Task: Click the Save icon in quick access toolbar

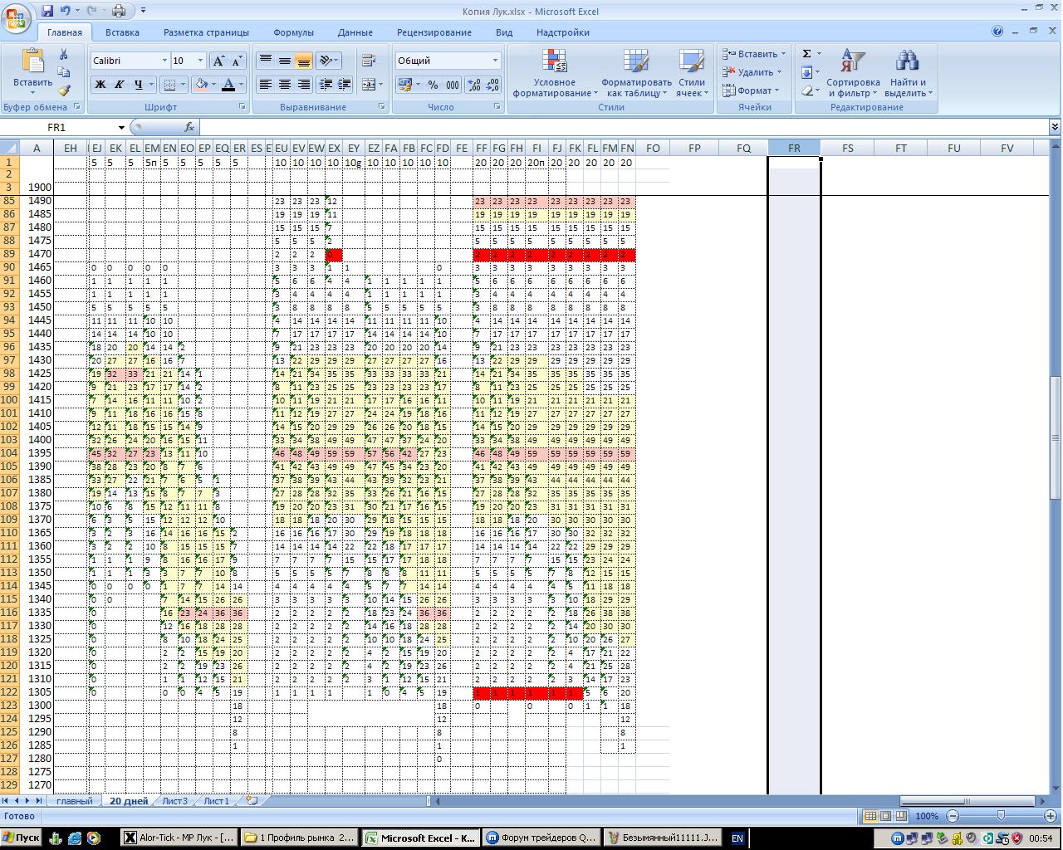Action: click(x=47, y=11)
